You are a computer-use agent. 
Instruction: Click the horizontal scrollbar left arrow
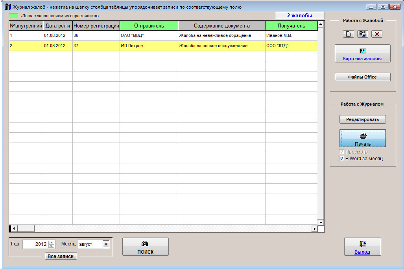click(14, 229)
